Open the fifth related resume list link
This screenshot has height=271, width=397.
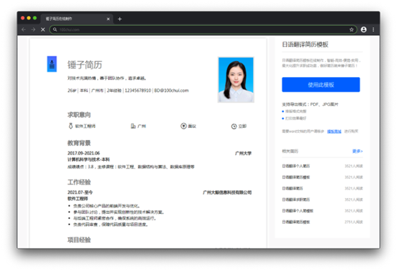pyautogui.click(x=297, y=211)
